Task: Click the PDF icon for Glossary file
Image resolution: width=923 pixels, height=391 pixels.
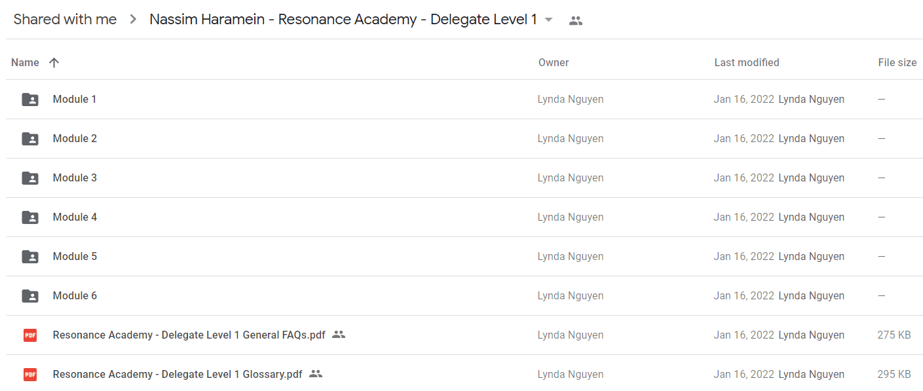Action: coord(30,375)
